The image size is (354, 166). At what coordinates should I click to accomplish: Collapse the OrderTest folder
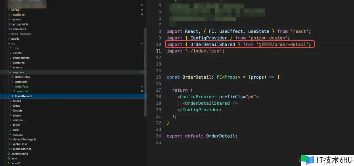(12, 87)
